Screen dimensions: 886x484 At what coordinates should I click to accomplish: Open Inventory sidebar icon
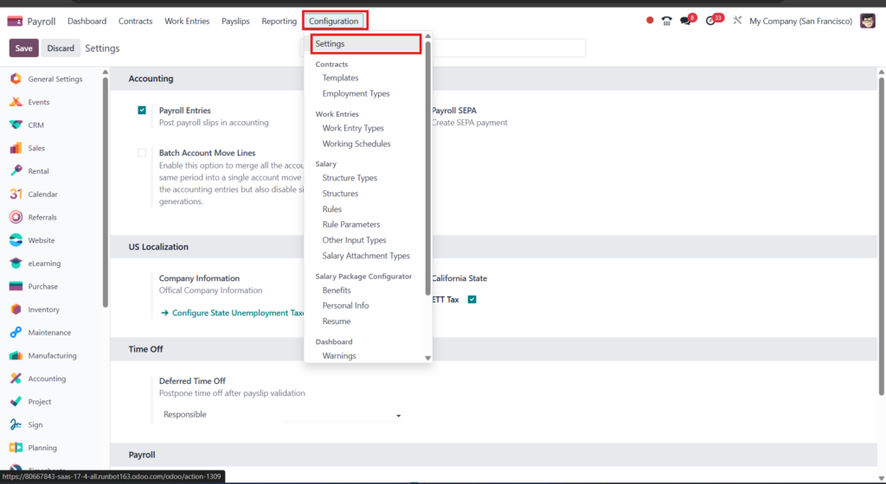point(16,309)
